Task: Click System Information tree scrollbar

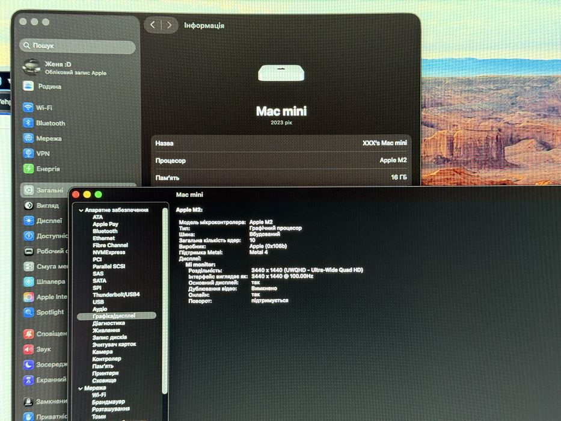Action: point(165,301)
